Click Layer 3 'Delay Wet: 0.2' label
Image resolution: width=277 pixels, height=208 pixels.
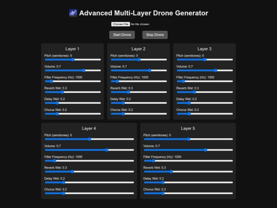pyautogui.click(x=187, y=99)
